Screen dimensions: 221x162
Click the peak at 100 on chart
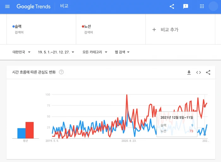click(x=127, y=95)
